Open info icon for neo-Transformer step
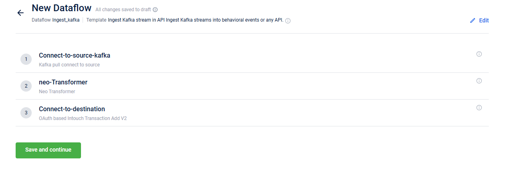The image size is (508, 170). [x=479, y=81]
